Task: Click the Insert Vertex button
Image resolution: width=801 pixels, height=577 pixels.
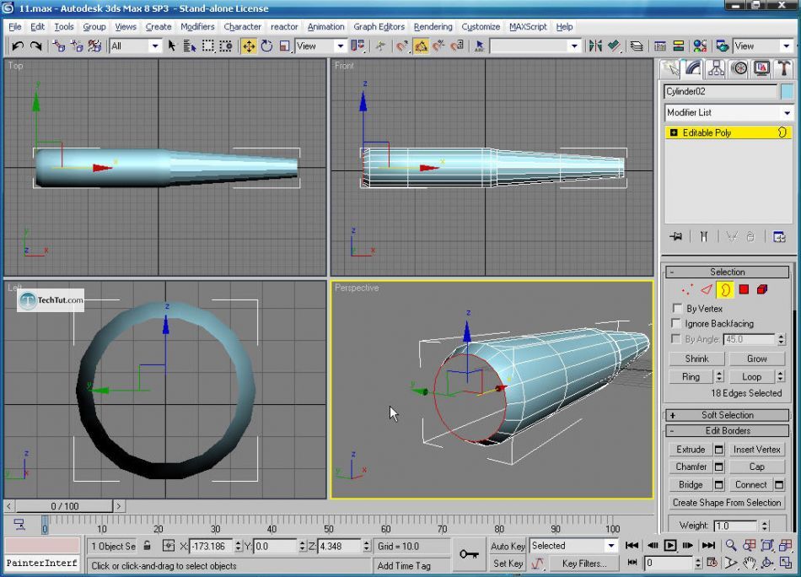Action: 756,450
